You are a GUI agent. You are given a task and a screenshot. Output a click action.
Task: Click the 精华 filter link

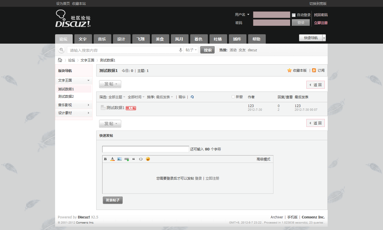182,97
